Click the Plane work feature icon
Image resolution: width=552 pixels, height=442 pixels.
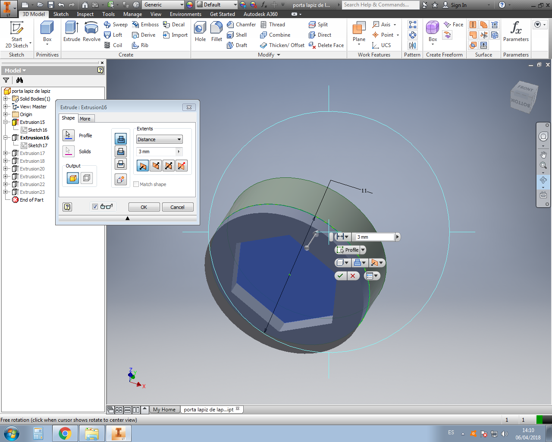pyautogui.click(x=359, y=32)
